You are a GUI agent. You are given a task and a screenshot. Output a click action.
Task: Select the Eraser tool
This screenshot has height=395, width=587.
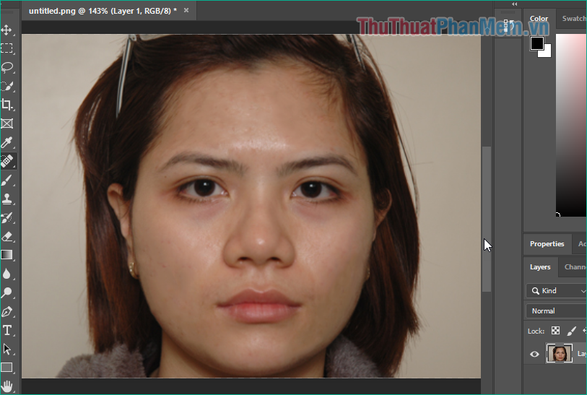coord(6,236)
